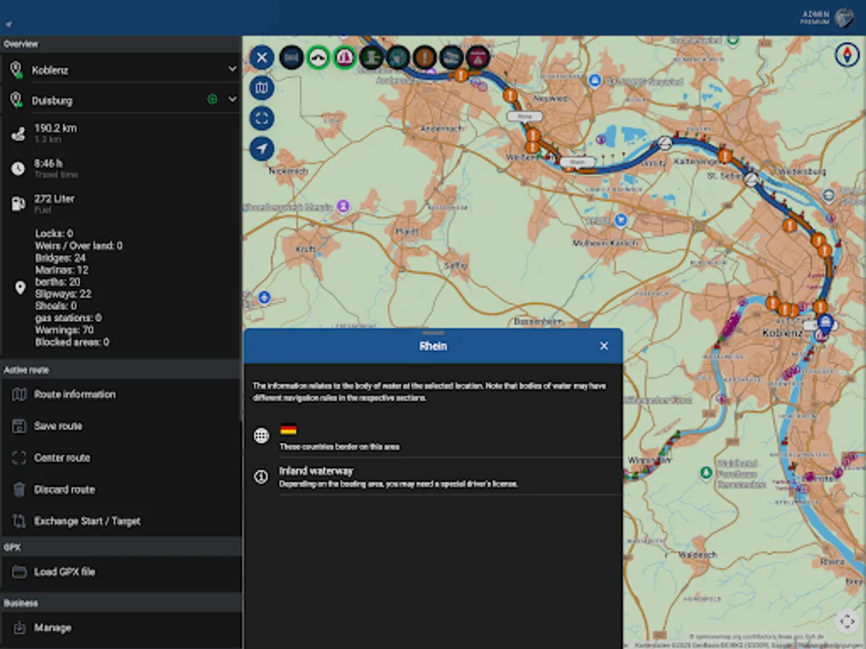The height and width of the screenshot is (649, 866).
Task: Select the Discard route trash icon
Action: pyautogui.click(x=19, y=490)
